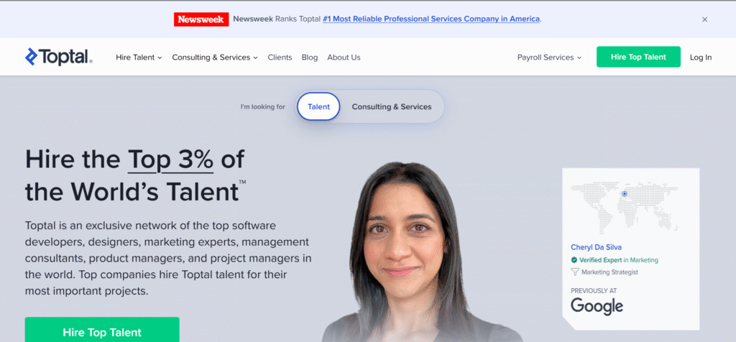Expand the Payroll Services dropdown

coord(549,57)
